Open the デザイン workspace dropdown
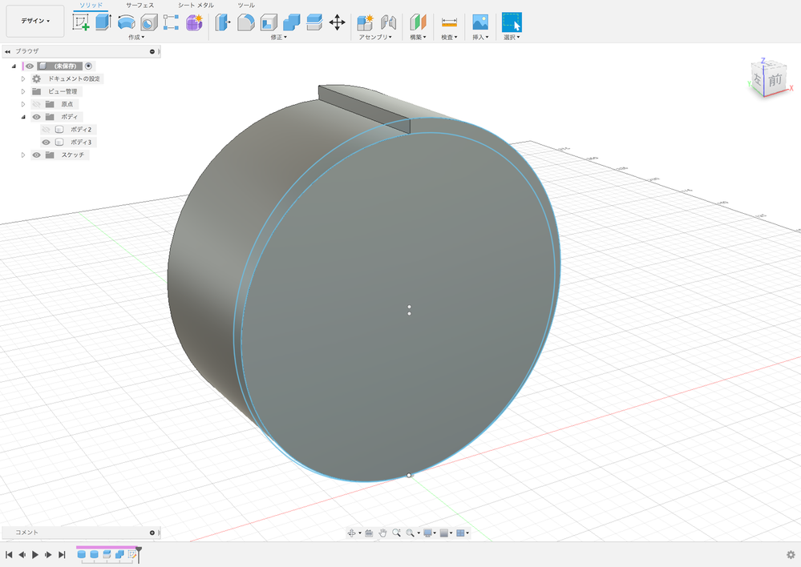The image size is (801, 567). pos(35,21)
